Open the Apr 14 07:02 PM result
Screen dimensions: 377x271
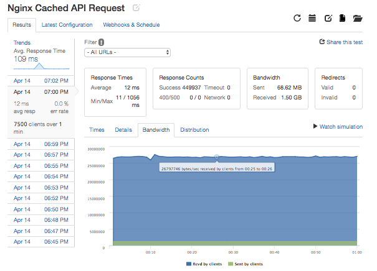41,81
